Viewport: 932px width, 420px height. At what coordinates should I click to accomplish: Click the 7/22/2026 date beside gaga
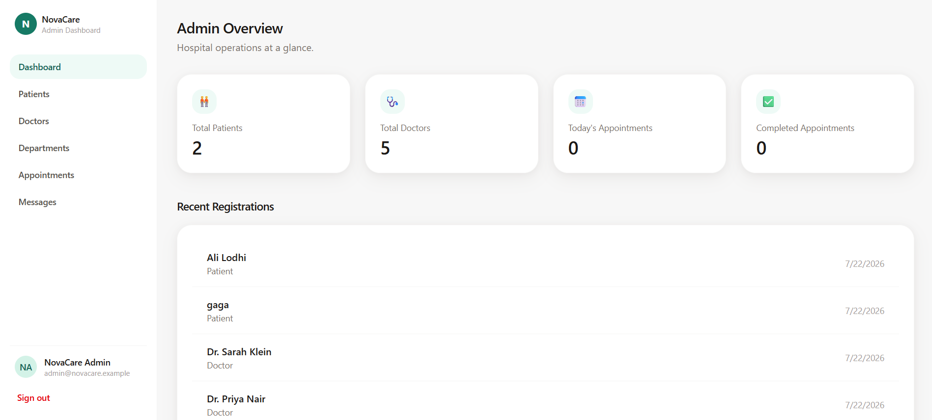pos(865,311)
